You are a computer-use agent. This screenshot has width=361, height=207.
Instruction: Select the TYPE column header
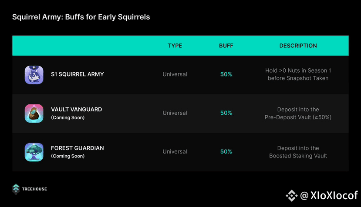tap(175, 46)
